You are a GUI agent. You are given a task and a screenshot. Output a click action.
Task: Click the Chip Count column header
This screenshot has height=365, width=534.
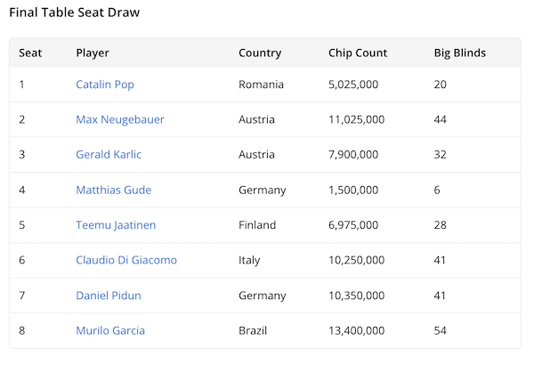click(x=358, y=53)
